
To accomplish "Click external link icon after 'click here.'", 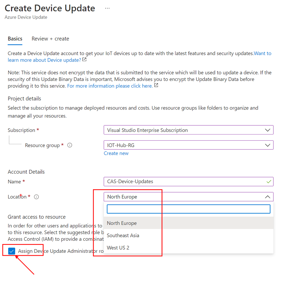I will pyautogui.click(x=156, y=86).
